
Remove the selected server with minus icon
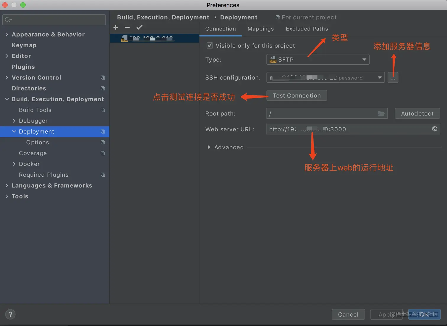pos(127,27)
